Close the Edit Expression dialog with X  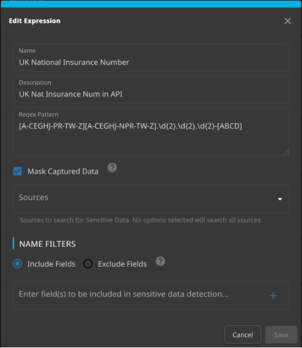click(x=287, y=21)
